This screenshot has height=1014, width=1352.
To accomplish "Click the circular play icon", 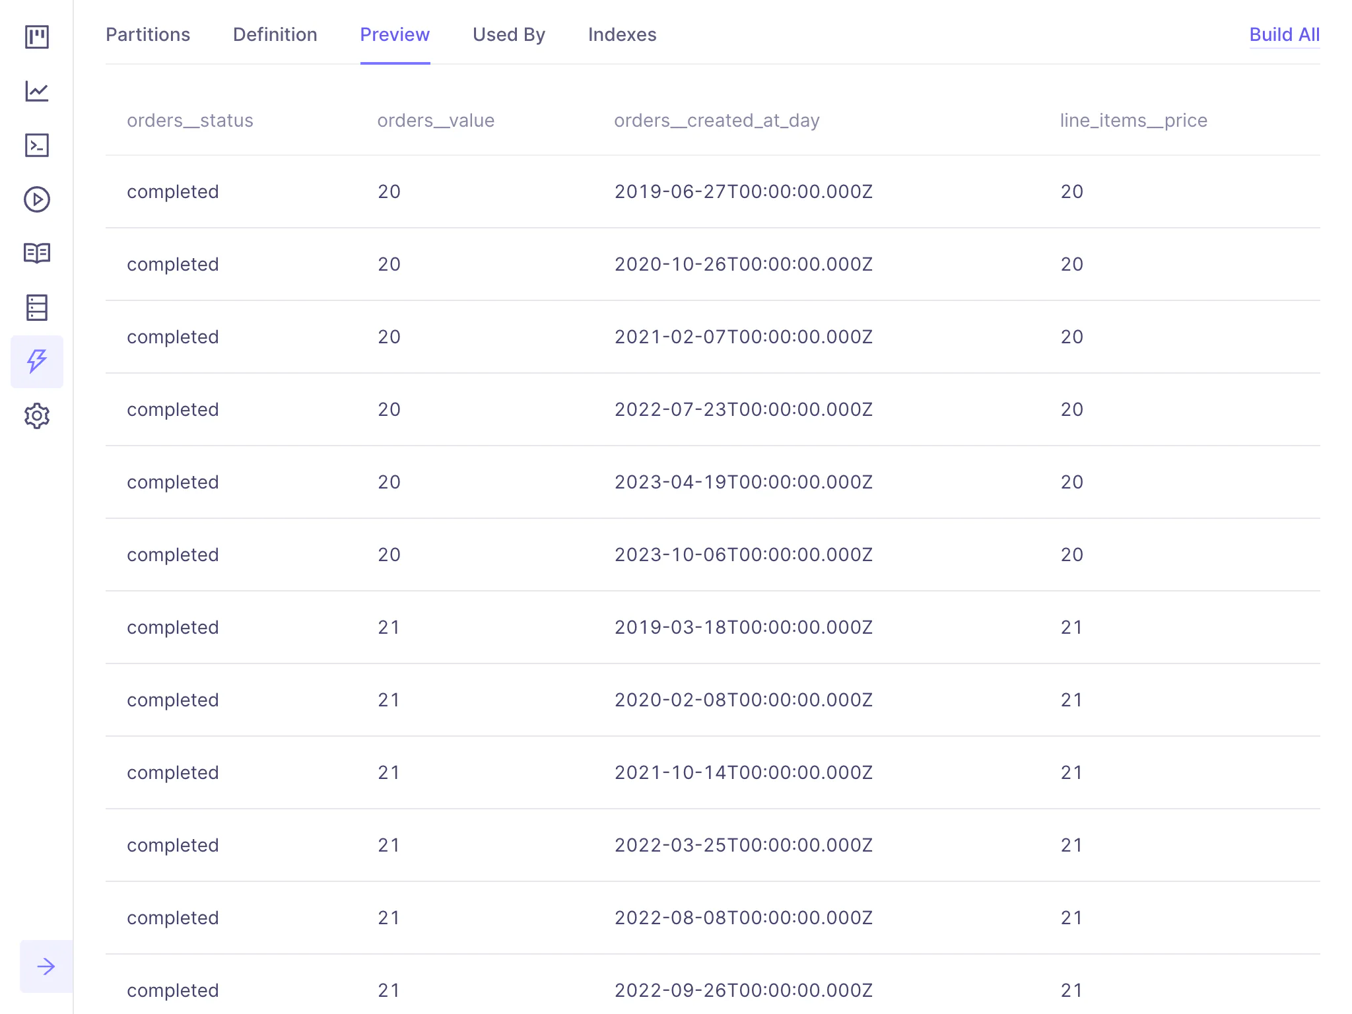I will pos(37,199).
